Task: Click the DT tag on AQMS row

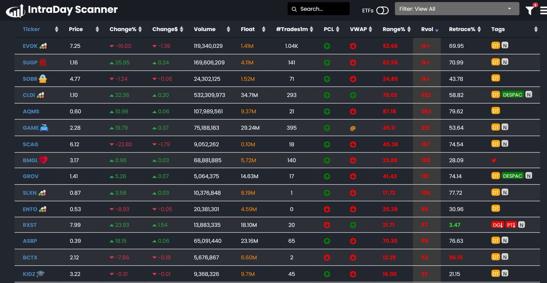Action: tap(495, 111)
